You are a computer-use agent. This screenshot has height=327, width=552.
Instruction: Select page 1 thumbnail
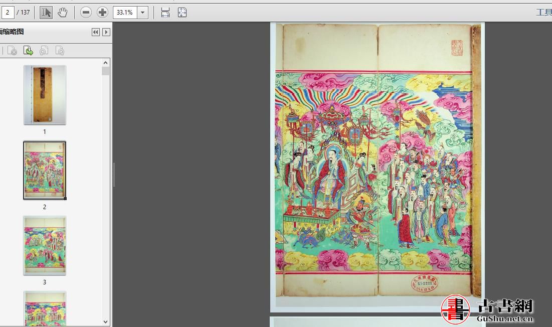pyautogui.click(x=45, y=95)
